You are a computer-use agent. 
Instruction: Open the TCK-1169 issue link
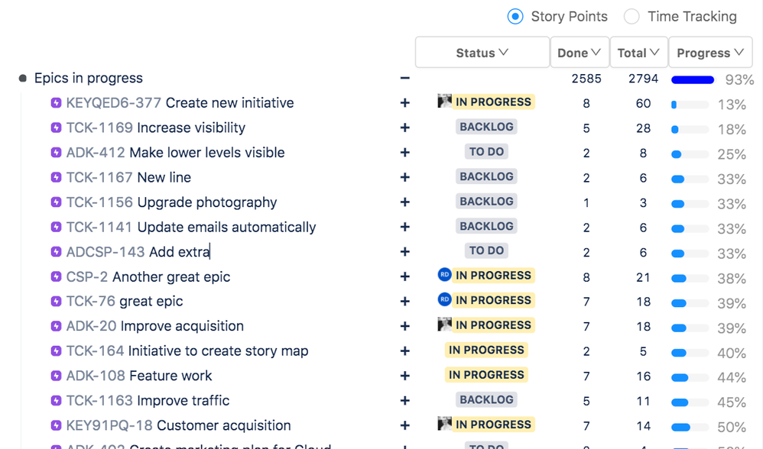click(x=99, y=128)
